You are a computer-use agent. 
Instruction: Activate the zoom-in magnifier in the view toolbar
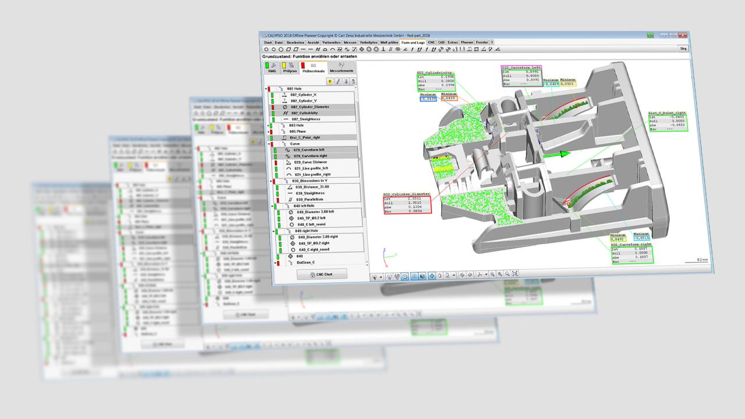pyautogui.click(x=492, y=276)
